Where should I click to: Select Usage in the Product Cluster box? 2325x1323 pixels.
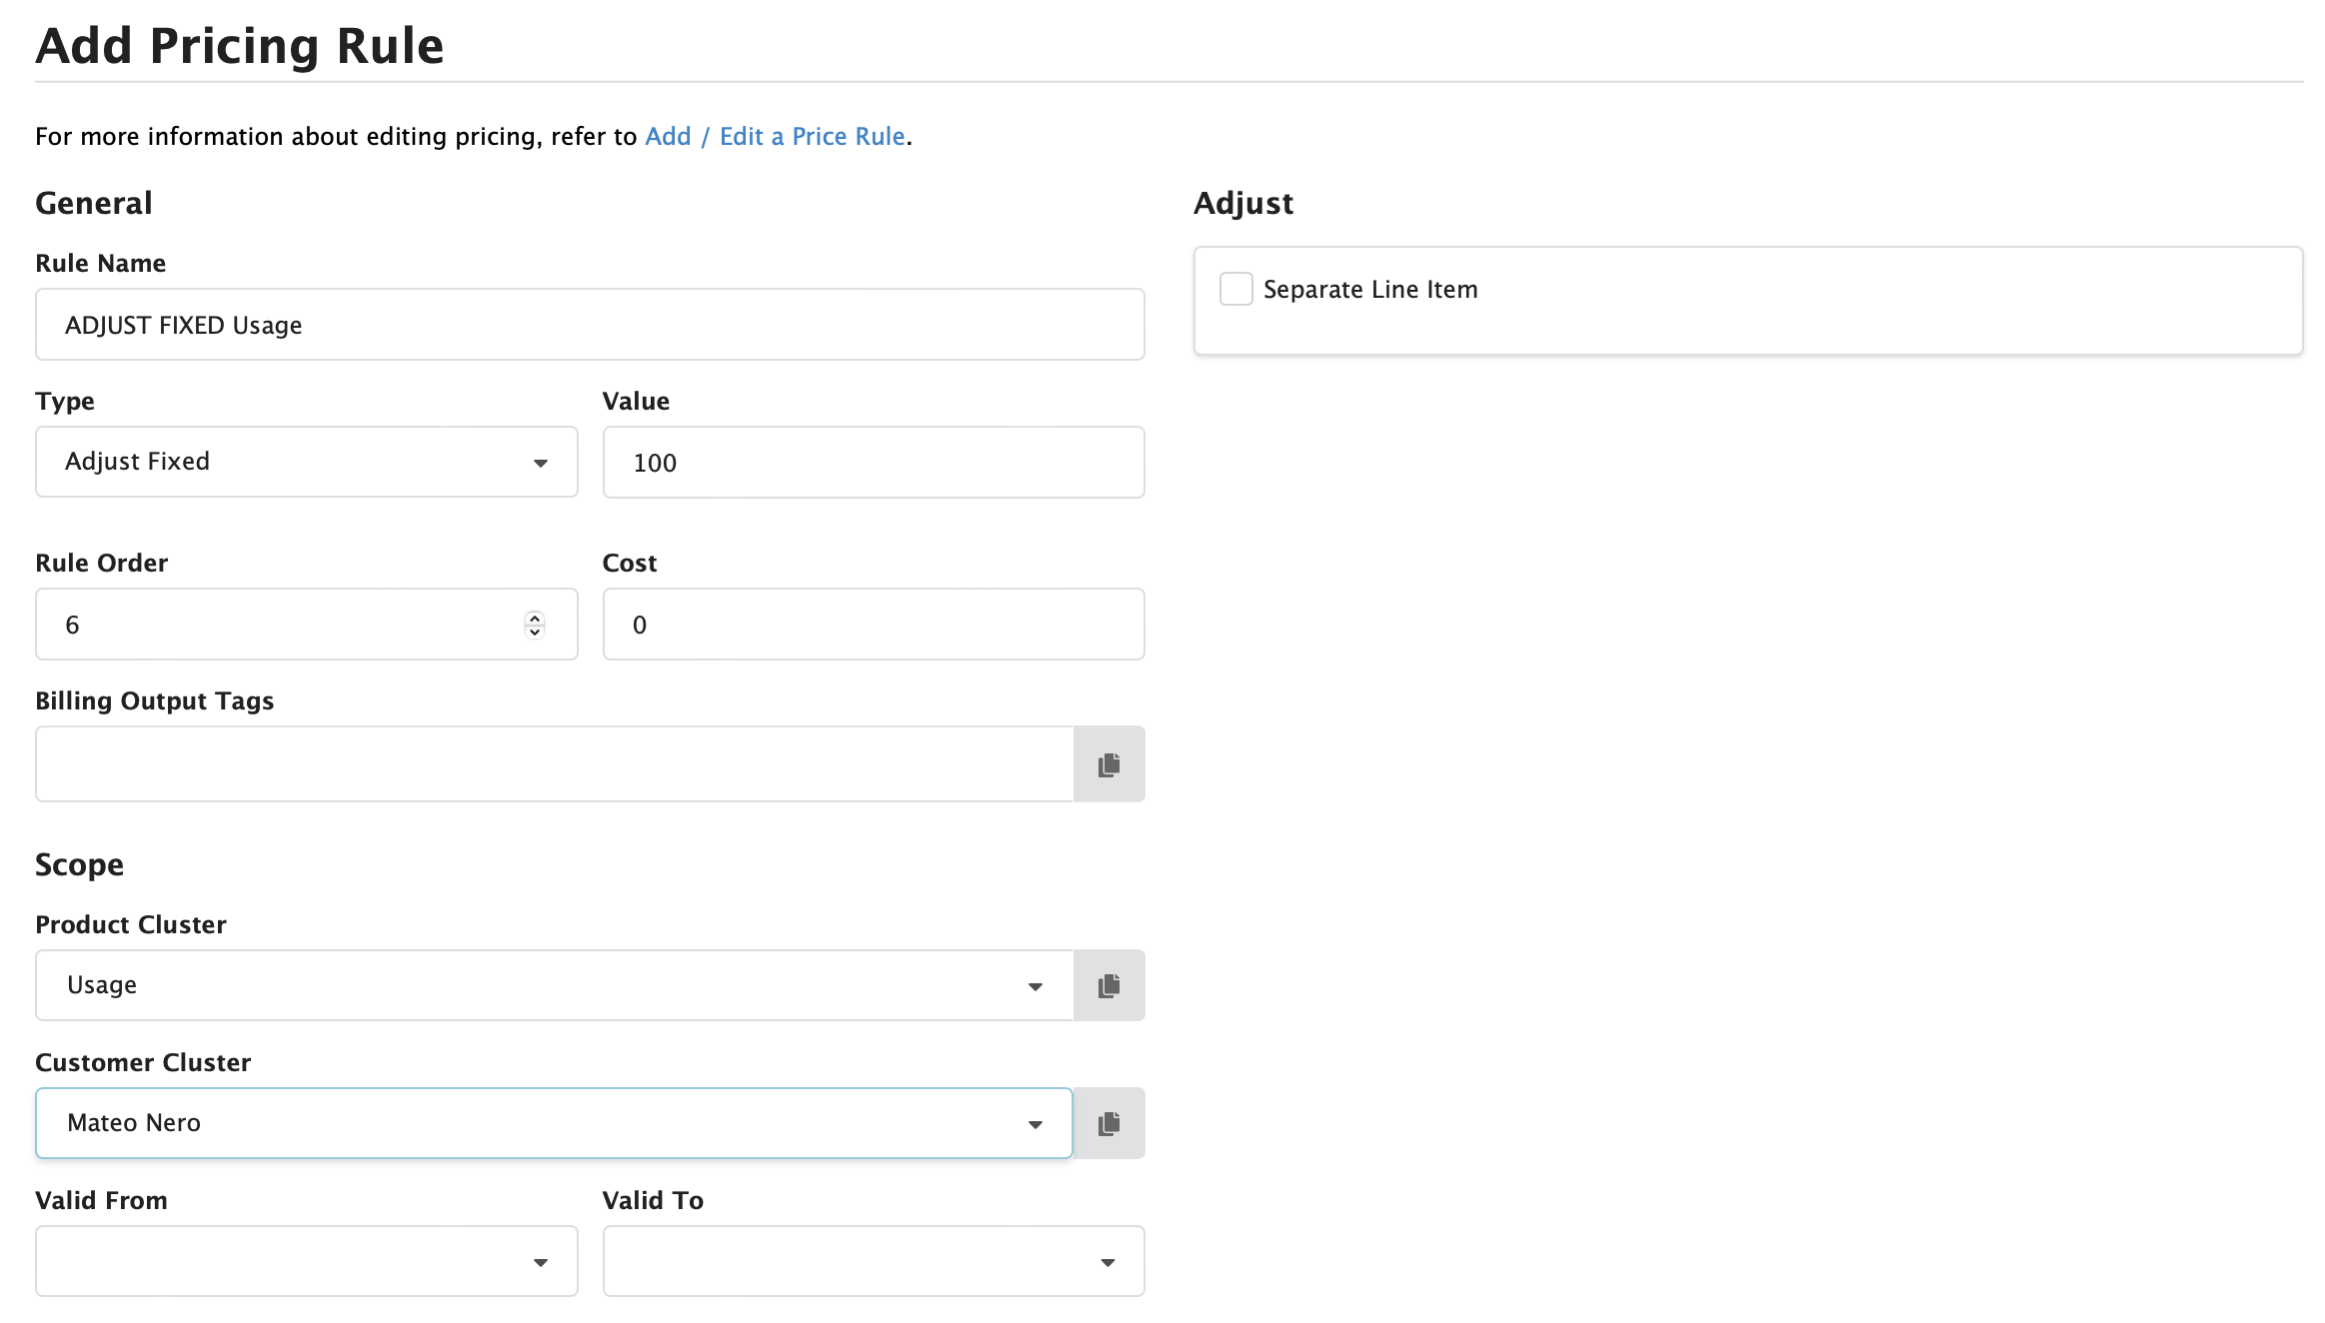click(101, 985)
